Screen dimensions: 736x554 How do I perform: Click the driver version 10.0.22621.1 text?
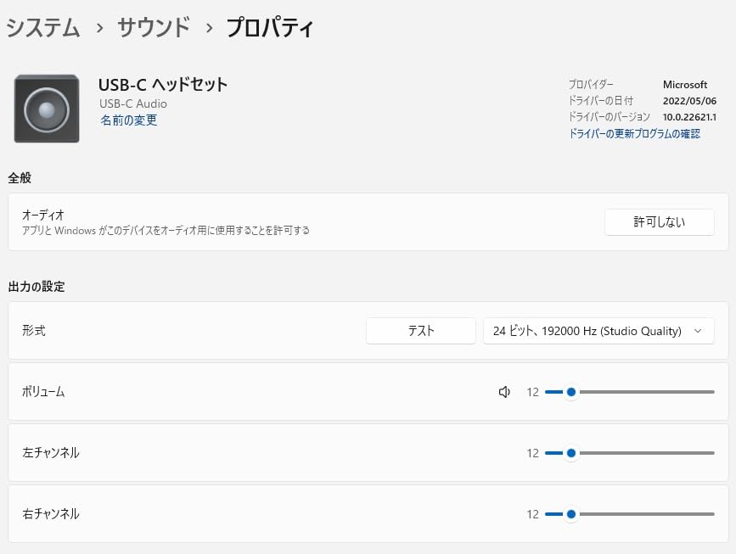[689, 117]
